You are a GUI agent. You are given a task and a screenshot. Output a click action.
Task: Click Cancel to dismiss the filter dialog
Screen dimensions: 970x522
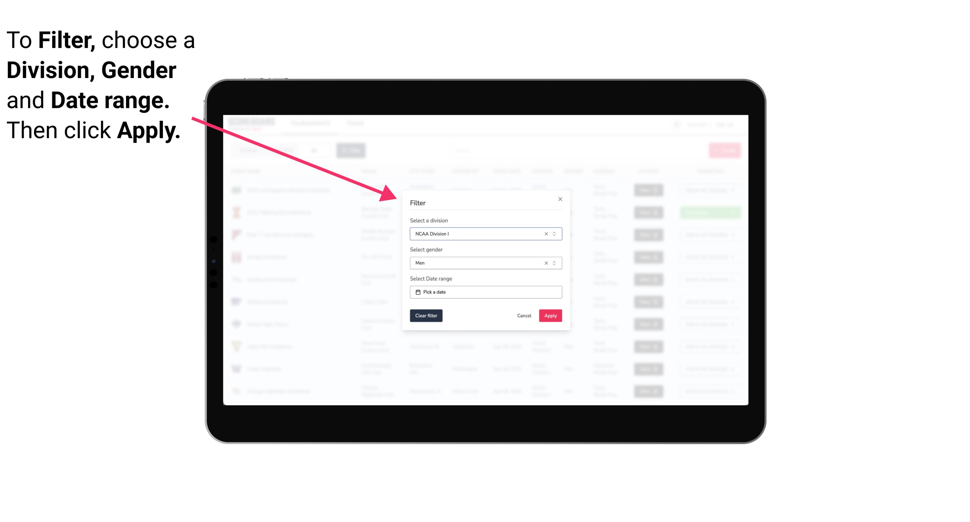524,316
